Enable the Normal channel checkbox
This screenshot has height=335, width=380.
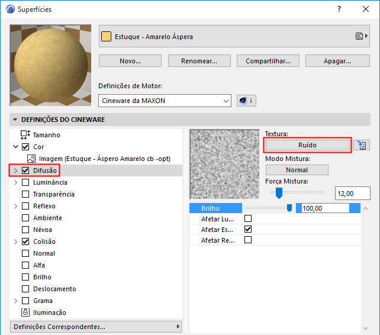[x=25, y=253]
